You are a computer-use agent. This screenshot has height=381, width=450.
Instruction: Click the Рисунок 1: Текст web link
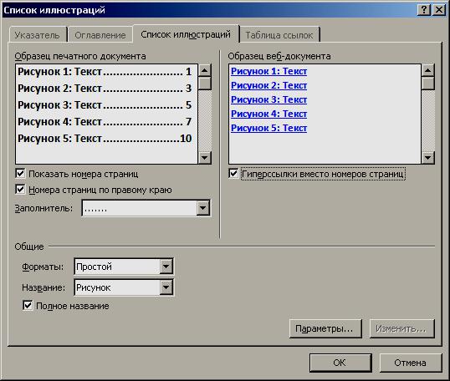268,71
